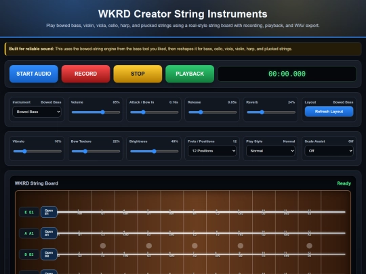This screenshot has height=274, width=366.
Task: Click the Brightness 49% value
Action: 174,141
